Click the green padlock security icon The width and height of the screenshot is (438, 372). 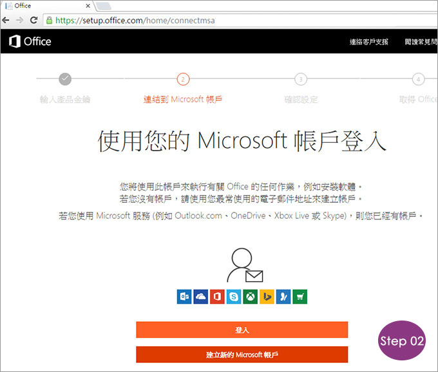(49, 20)
